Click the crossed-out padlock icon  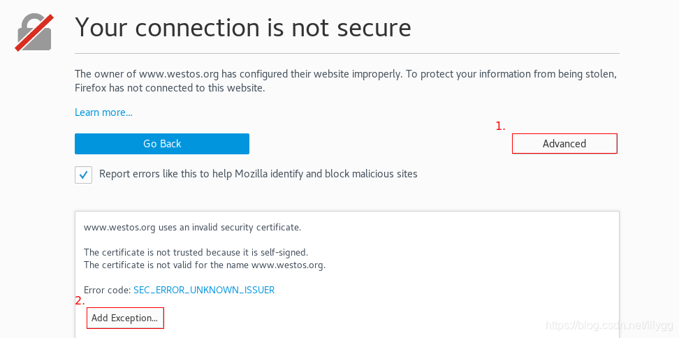click(34, 33)
